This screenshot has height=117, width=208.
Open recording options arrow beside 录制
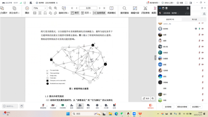(101, 106)
